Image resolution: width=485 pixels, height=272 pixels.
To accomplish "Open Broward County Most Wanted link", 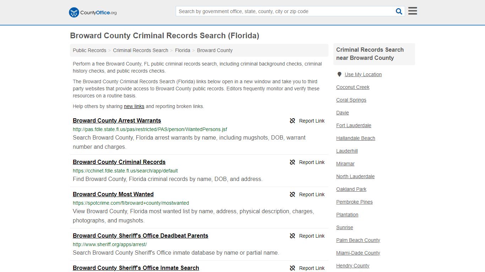I will coord(113,194).
